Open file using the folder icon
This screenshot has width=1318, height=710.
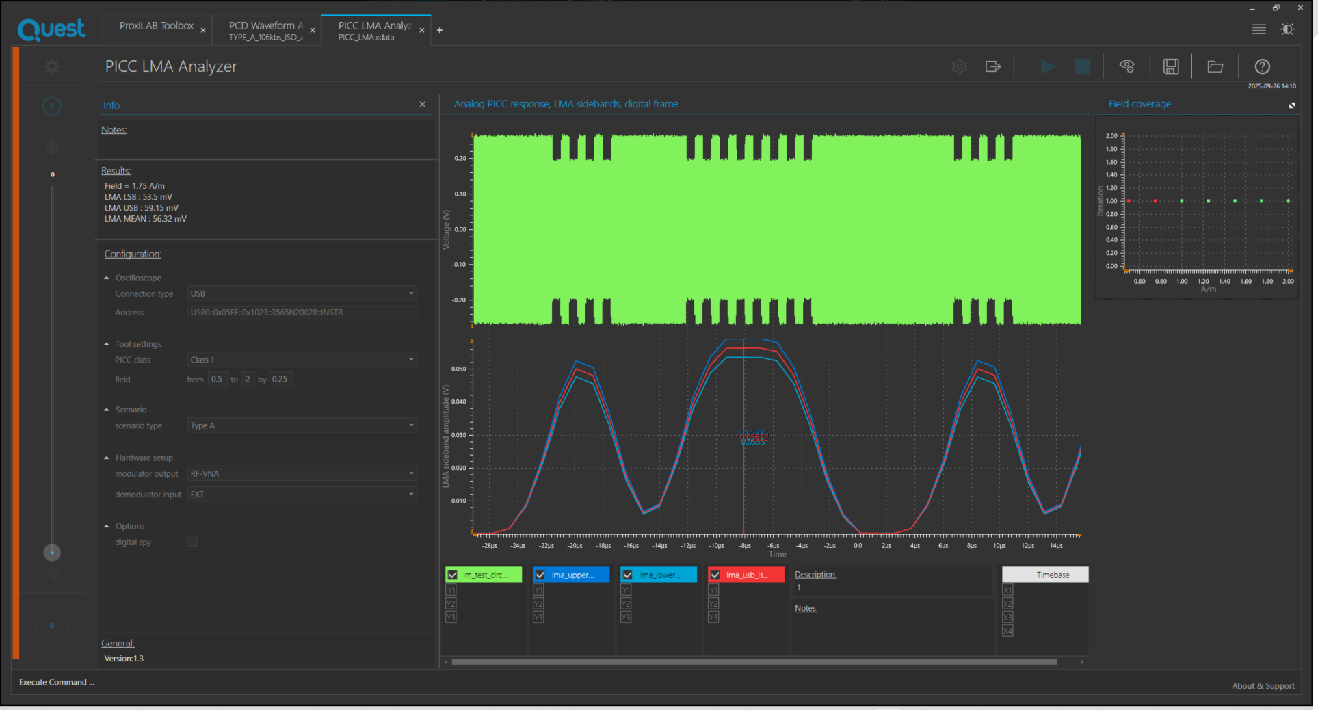pyautogui.click(x=1215, y=66)
